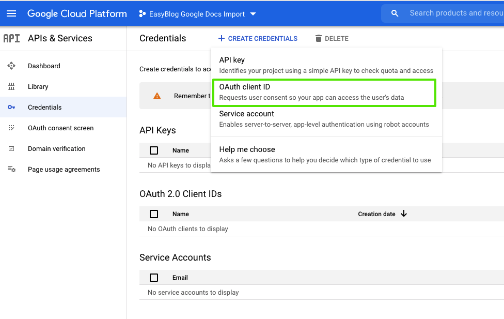Click the OAuth 2.0 Client IDs heading
Viewport: 504px width, 319px height.
tap(181, 194)
